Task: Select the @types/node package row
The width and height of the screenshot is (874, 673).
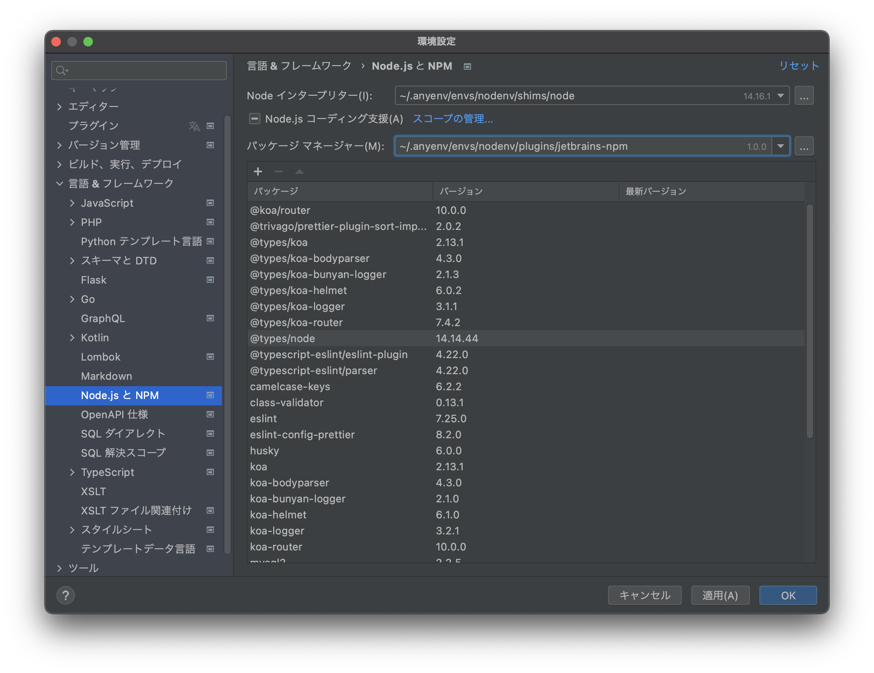Action: coord(526,339)
